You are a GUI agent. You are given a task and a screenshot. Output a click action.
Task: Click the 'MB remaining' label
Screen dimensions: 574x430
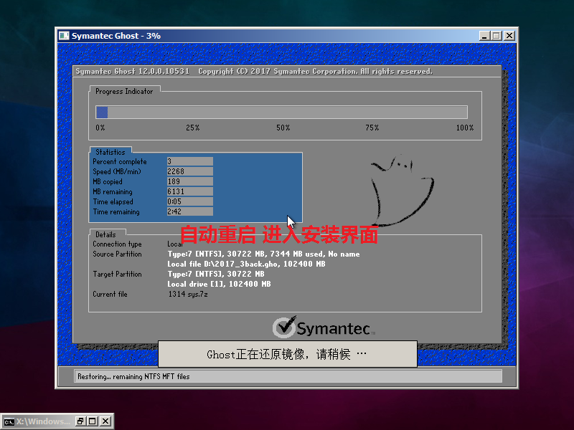tap(113, 191)
